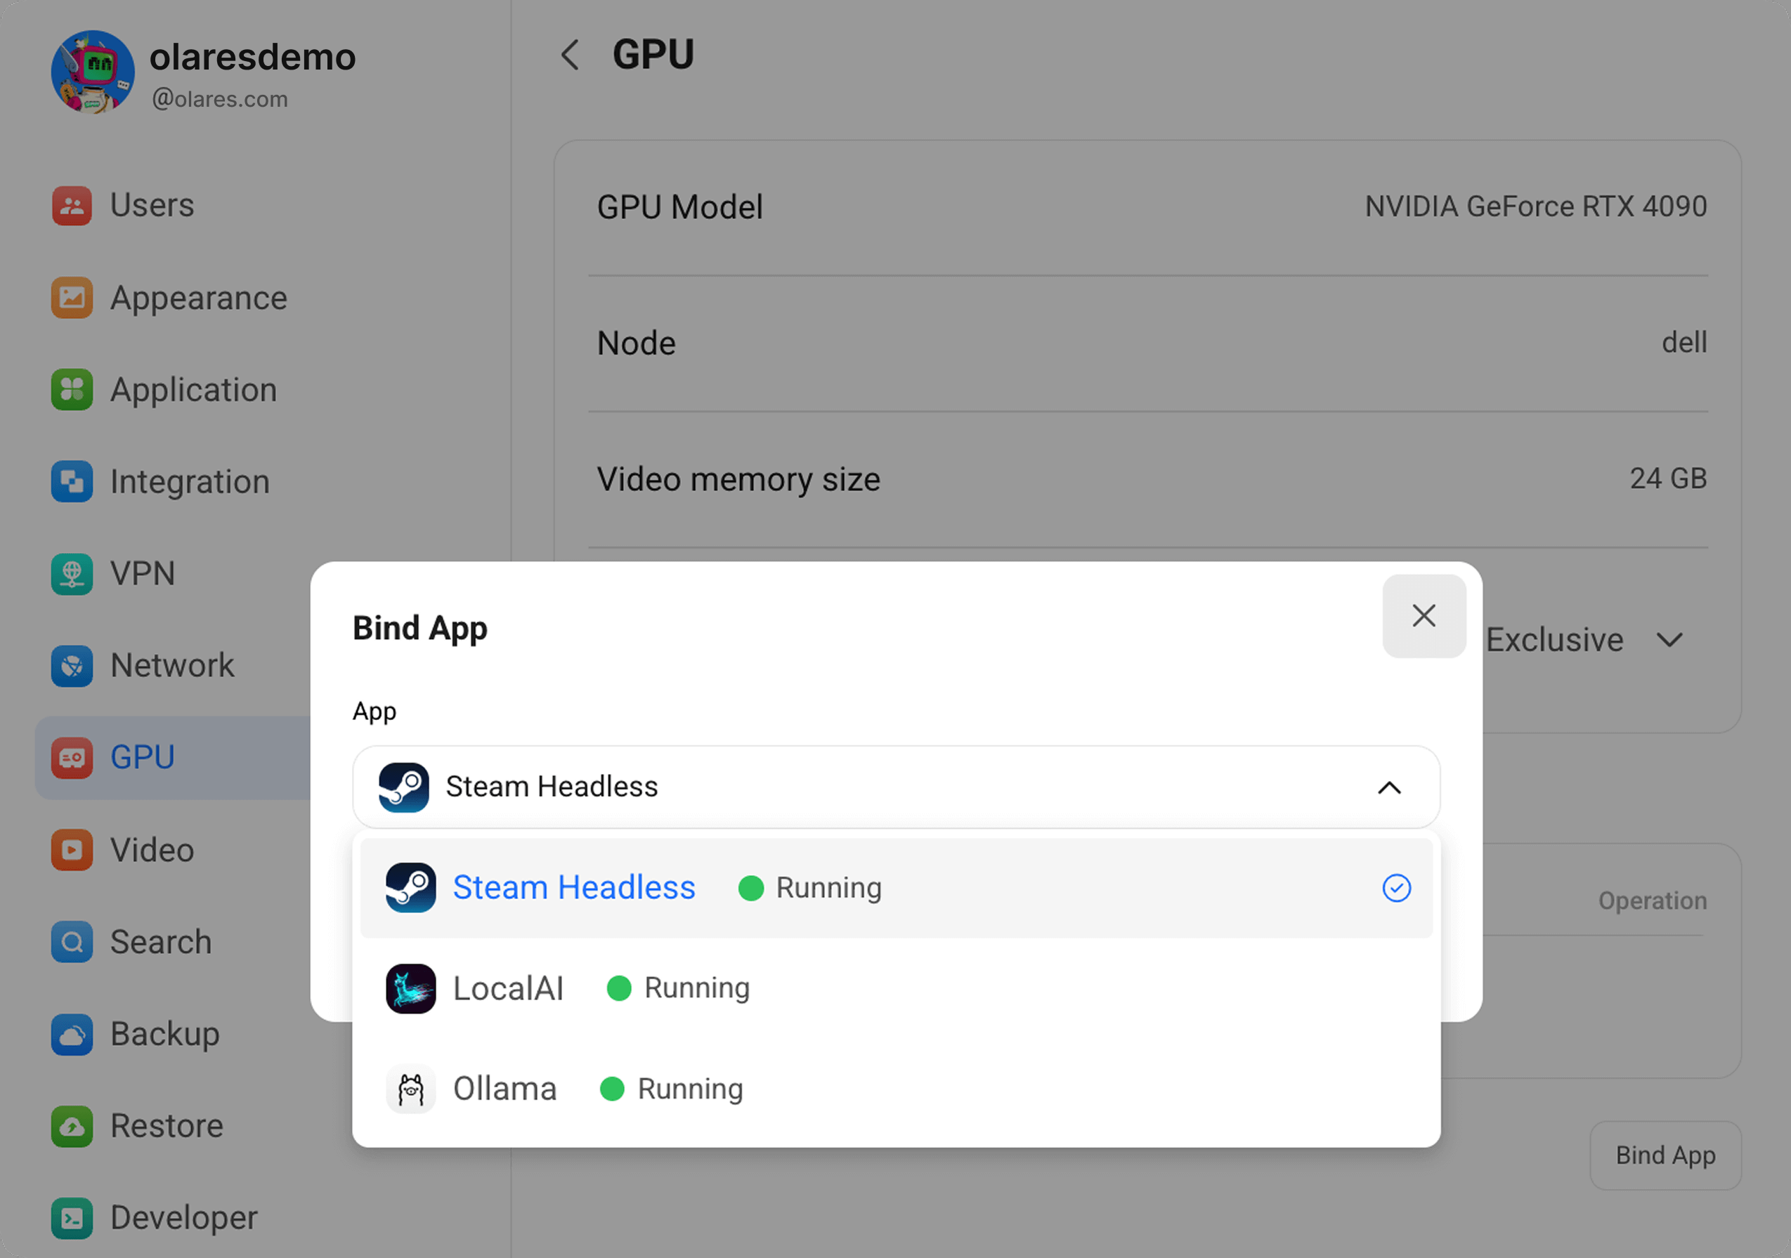Select the checkmark on Steam Headless
Image resolution: width=1791 pixels, height=1258 pixels.
pos(1395,888)
